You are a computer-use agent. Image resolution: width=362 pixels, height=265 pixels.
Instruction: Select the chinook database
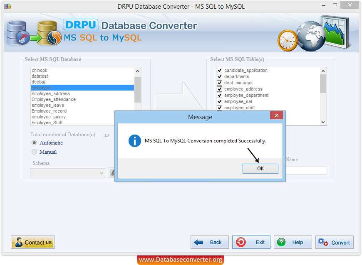coord(82,70)
